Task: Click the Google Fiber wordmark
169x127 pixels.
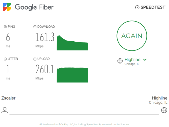Action: click(34, 7)
